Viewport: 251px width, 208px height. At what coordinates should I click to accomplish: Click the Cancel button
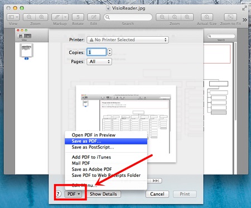157,194
